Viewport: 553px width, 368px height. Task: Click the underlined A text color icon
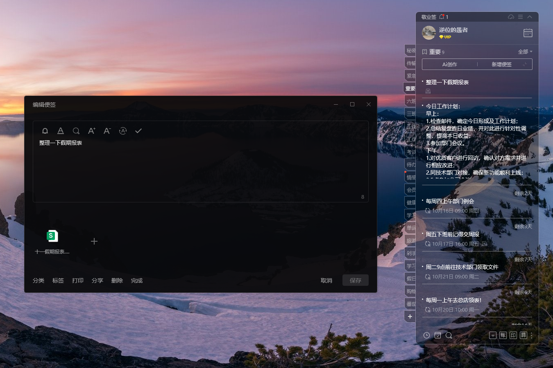point(61,131)
